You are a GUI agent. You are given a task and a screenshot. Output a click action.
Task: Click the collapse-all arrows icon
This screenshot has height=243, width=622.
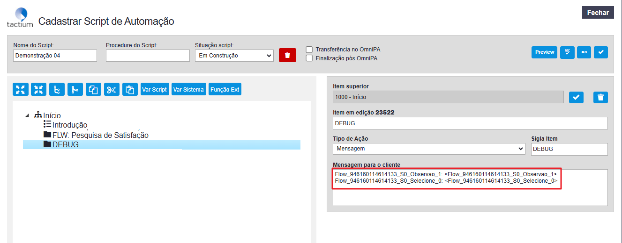click(38, 89)
